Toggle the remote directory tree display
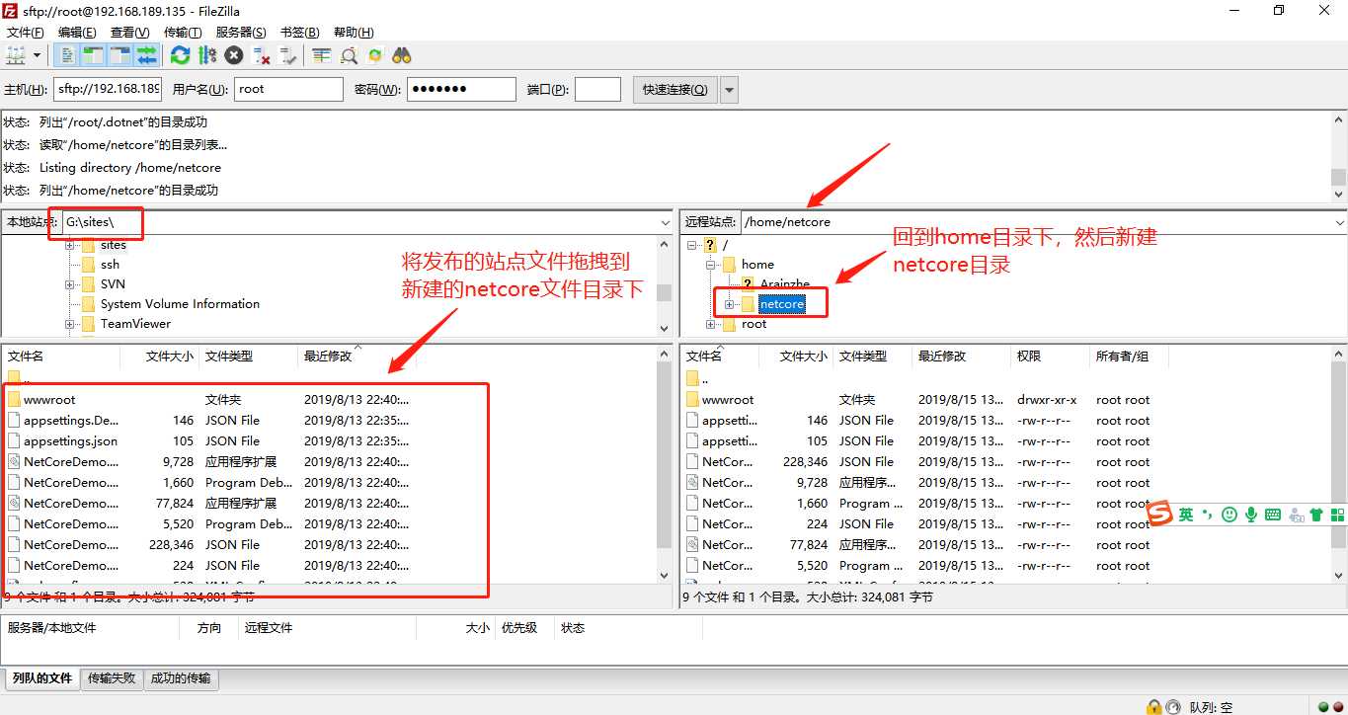The height and width of the screenshot is (715, 1348). point(120,55)
